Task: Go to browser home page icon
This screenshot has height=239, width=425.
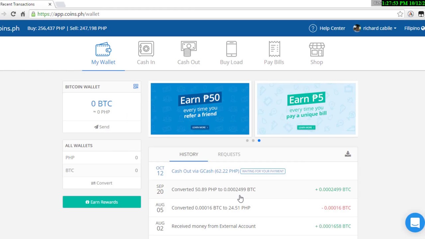Action: pos(23,14)
